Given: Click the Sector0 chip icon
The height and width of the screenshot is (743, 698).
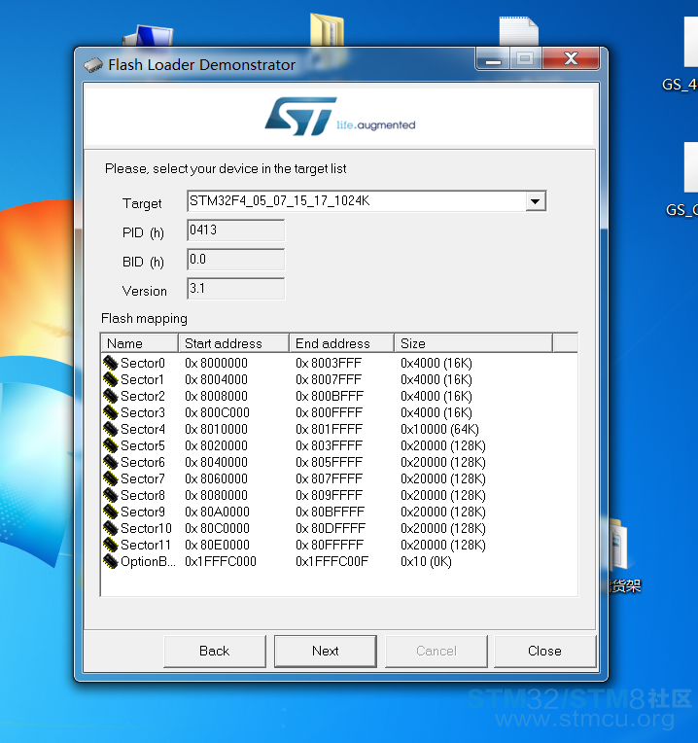Looking at the screenshot, I should coord(110,364).
